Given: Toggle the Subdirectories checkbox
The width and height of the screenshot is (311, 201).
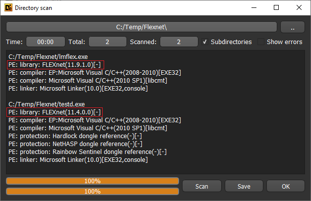Looking at the screenshot, I should point(206,42).
